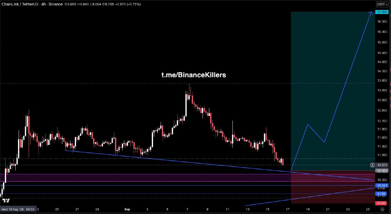Click the 19 date on the time axis
391x214 pixels.
point(308,209)
